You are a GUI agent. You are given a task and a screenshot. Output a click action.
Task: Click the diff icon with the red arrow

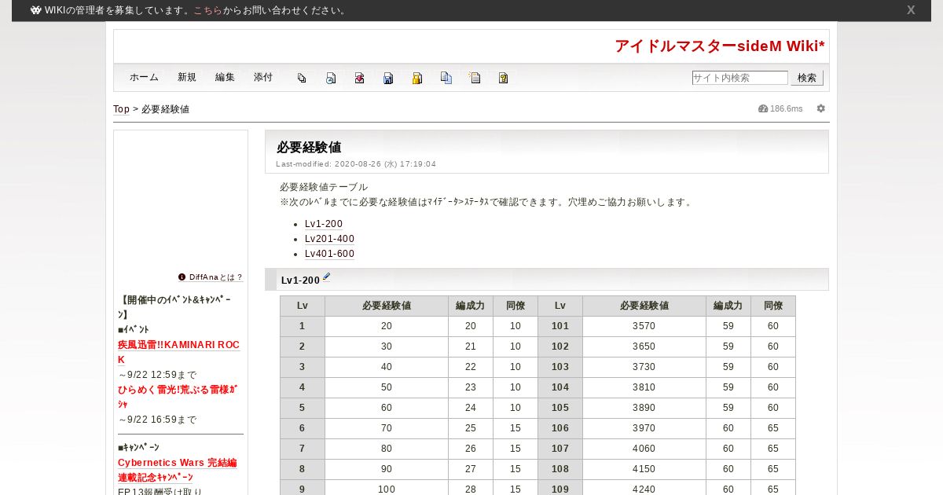click(x=359, y=78)
